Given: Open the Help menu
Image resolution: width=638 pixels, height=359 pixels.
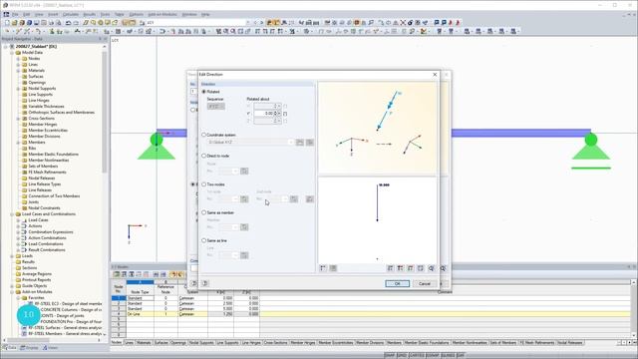Looking at the screenshot, I should (205, 14).
